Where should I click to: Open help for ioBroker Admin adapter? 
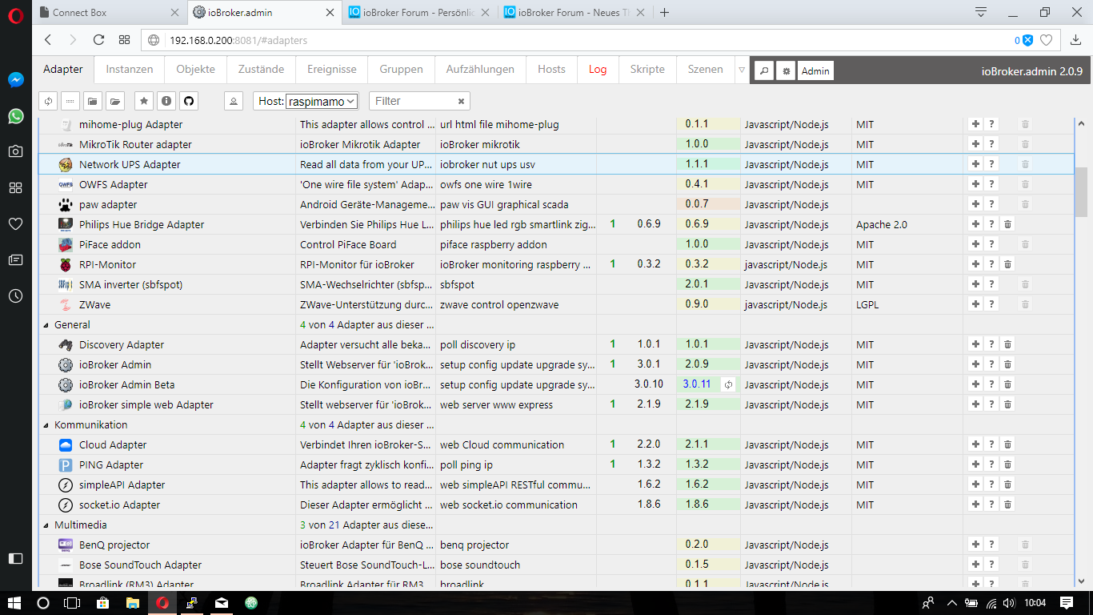point(991,364)
